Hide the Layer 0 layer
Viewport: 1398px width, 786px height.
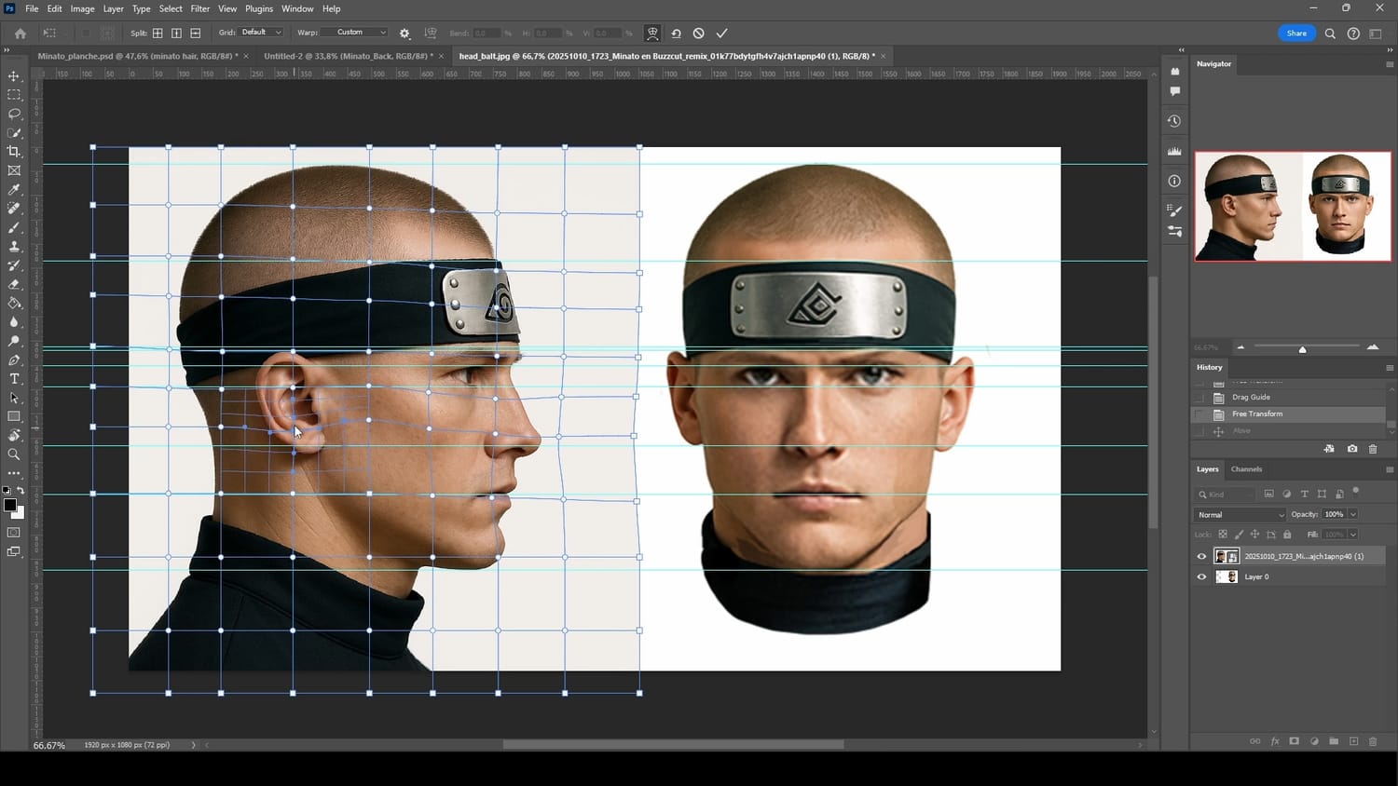[1201, 577]
